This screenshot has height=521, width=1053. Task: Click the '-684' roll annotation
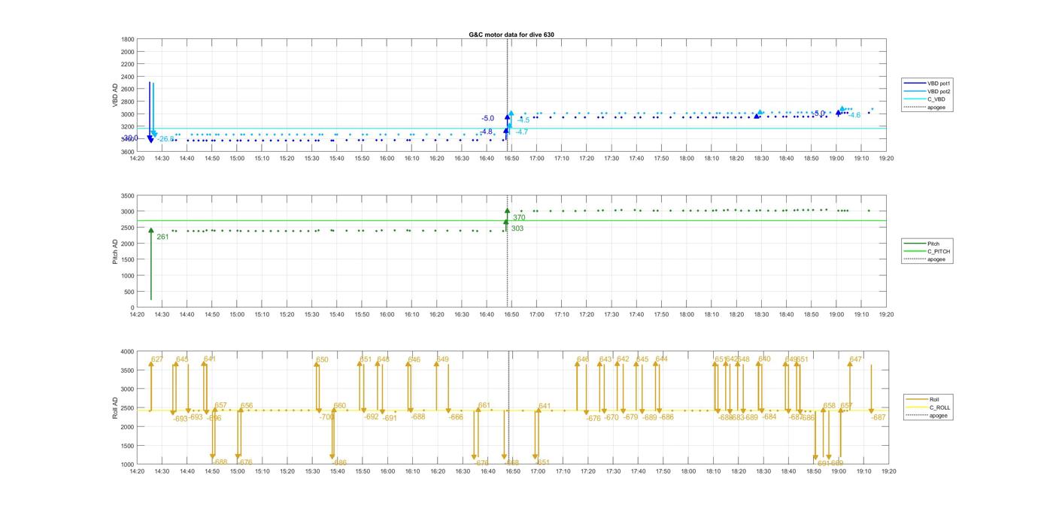click(769, 417)
